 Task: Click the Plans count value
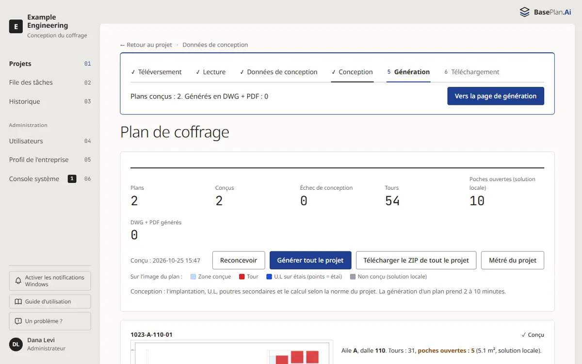[134, 201]
